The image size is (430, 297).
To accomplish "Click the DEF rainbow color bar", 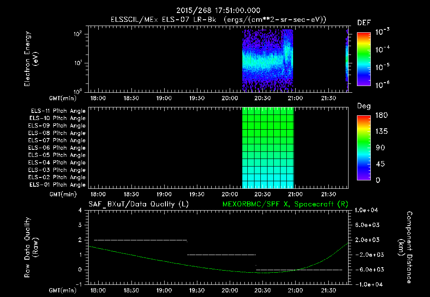I will pos(364,59).
